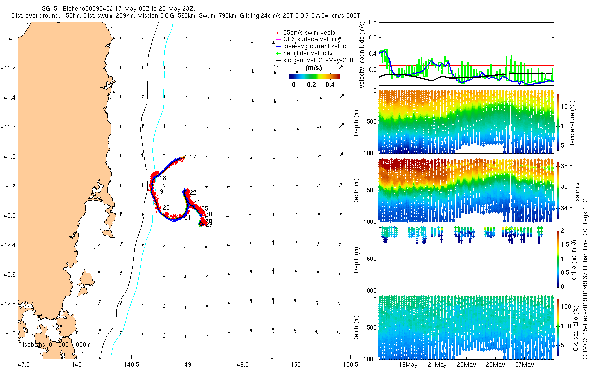This screenshot has width=592, height=370.
Task: Click the '4h' scale label near legend
Action: (276, 67)
